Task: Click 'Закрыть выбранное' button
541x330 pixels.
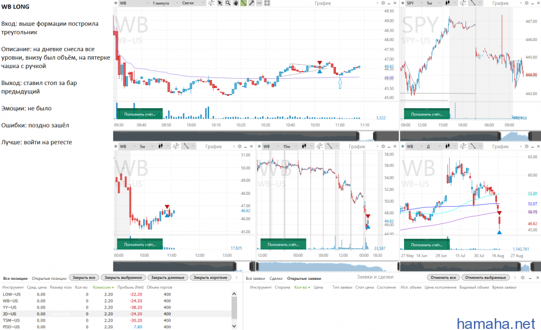Action: 123,278
